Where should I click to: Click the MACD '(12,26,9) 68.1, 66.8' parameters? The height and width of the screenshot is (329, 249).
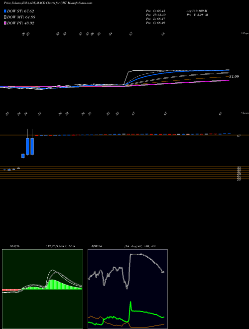click(60, 246)
